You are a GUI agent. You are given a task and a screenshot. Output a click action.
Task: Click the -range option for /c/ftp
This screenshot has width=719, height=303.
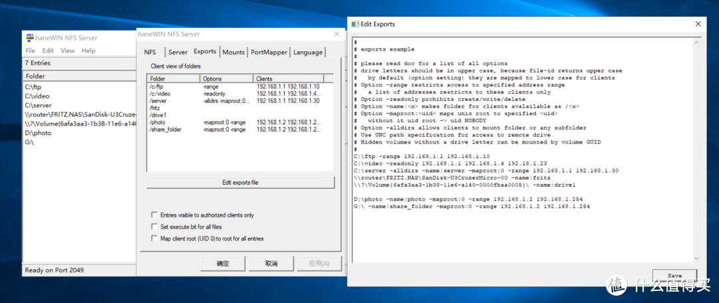[x=211, y=86]
